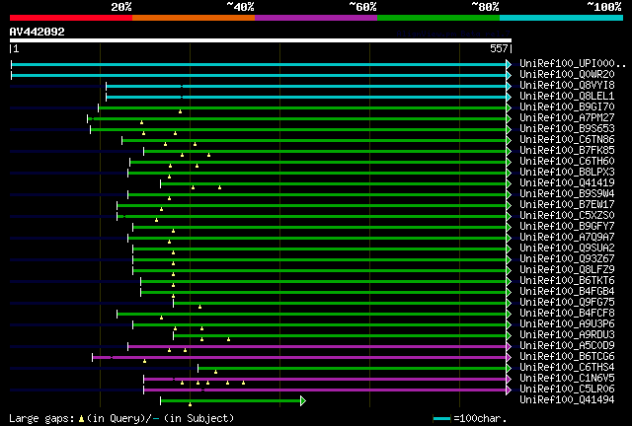The image size is (632, 426).
Task: Click the white AV442092 query sequence bar
Action: (x=261, y=40)
